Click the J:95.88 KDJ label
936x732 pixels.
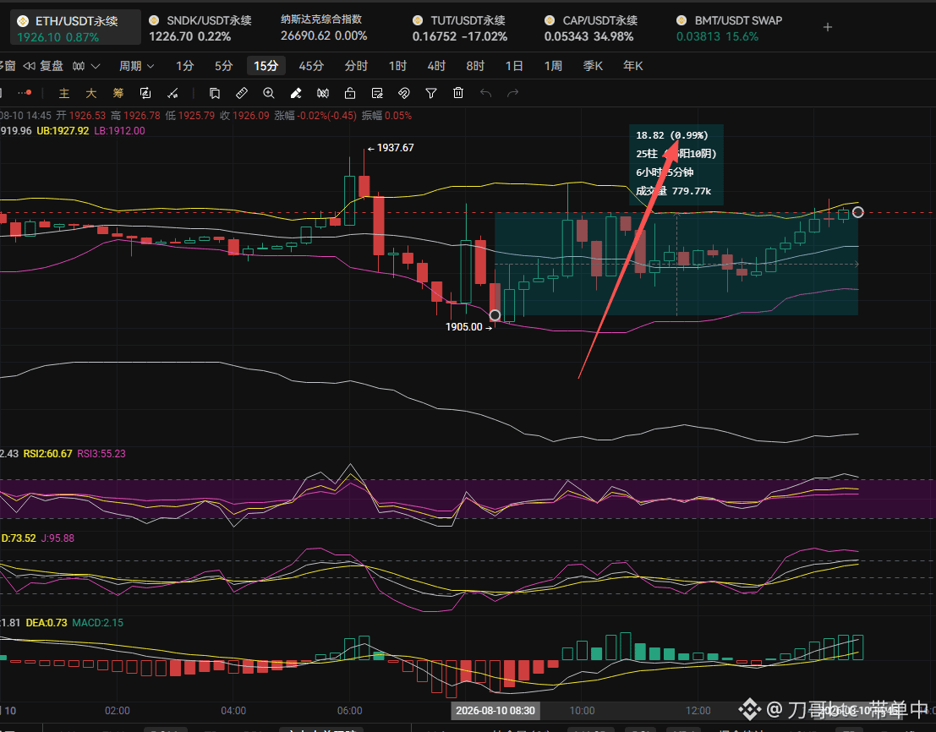(x=57, y=538)
